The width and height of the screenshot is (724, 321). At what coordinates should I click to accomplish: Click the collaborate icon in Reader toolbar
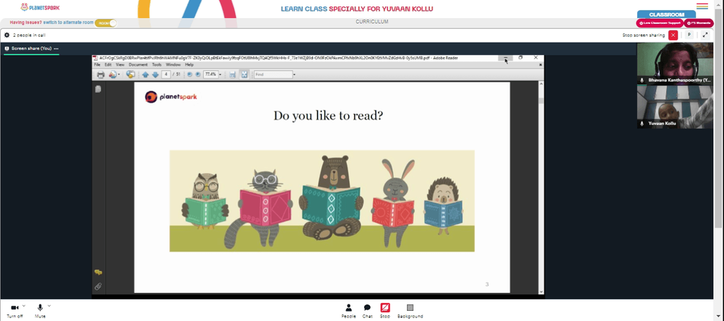coord(112,74)
